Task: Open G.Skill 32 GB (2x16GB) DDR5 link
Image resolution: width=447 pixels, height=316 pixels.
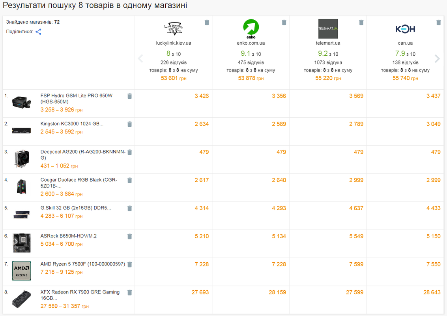Action: [x=75, y=208]
